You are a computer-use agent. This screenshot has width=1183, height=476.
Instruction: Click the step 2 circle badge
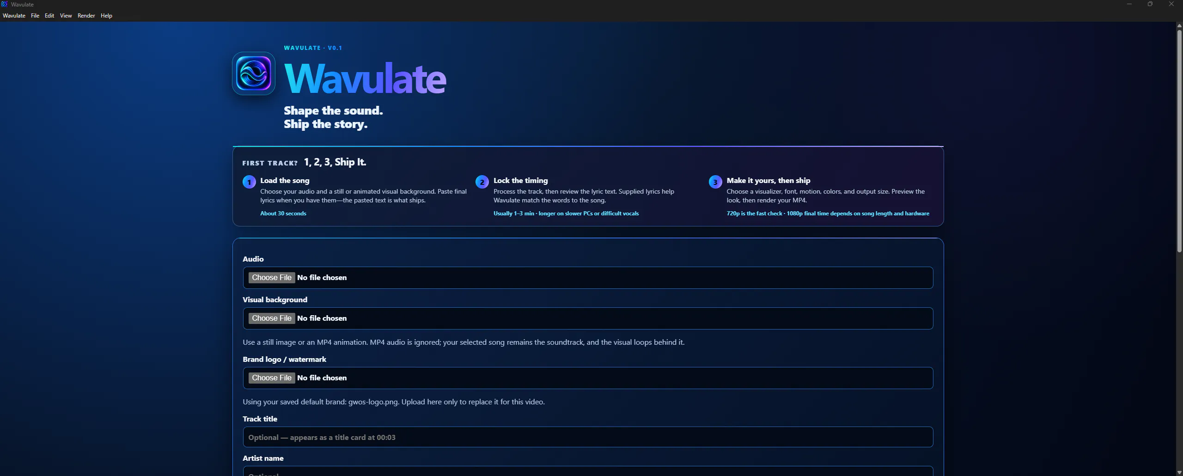click(482, 182)
